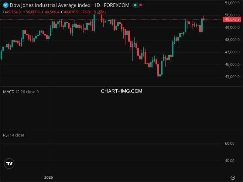
Task: Click the 40.00 RSI axis label
Action: pyautogui.click(x=230, y=161)
